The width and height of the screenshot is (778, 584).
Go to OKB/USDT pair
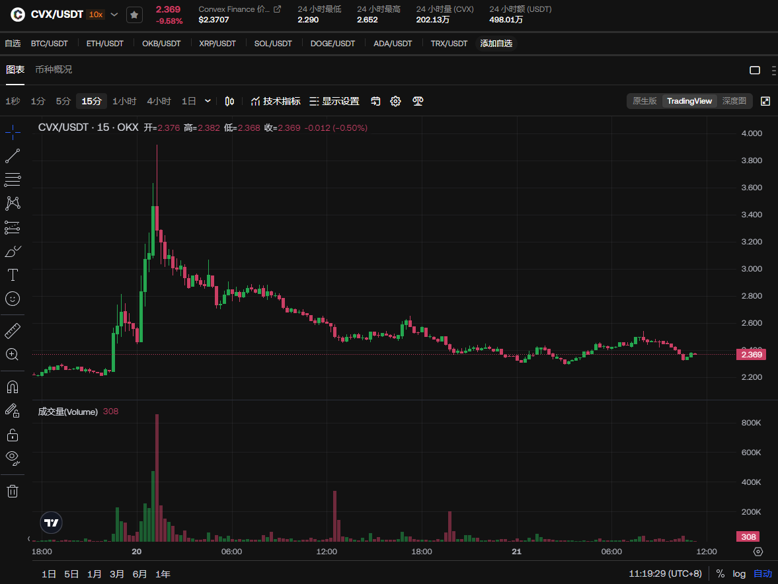[x=161, y=44]
